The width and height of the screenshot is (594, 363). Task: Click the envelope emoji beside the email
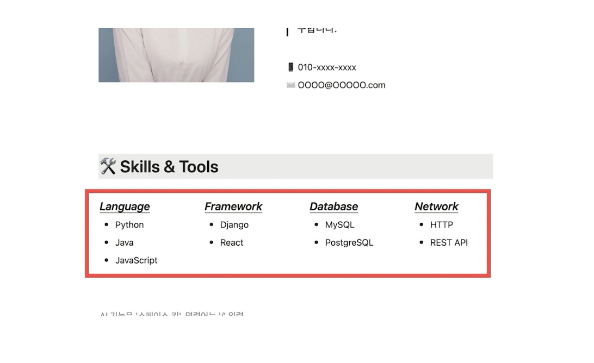[290, 85]
